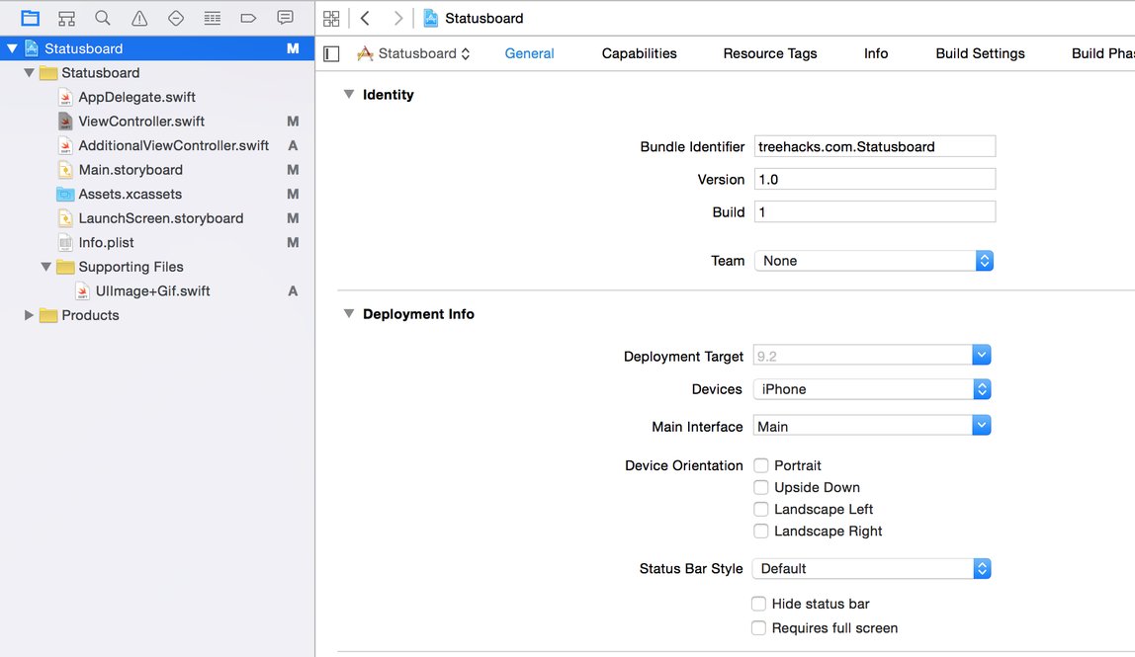This screenshot has width=1135, height=657.
Task: Open ViewController.swift
Action: tap(141, 122)
